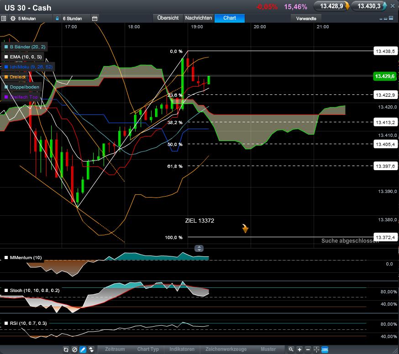Close the US 30 - Cash panel
399x354 pixels.
[393, 6]
